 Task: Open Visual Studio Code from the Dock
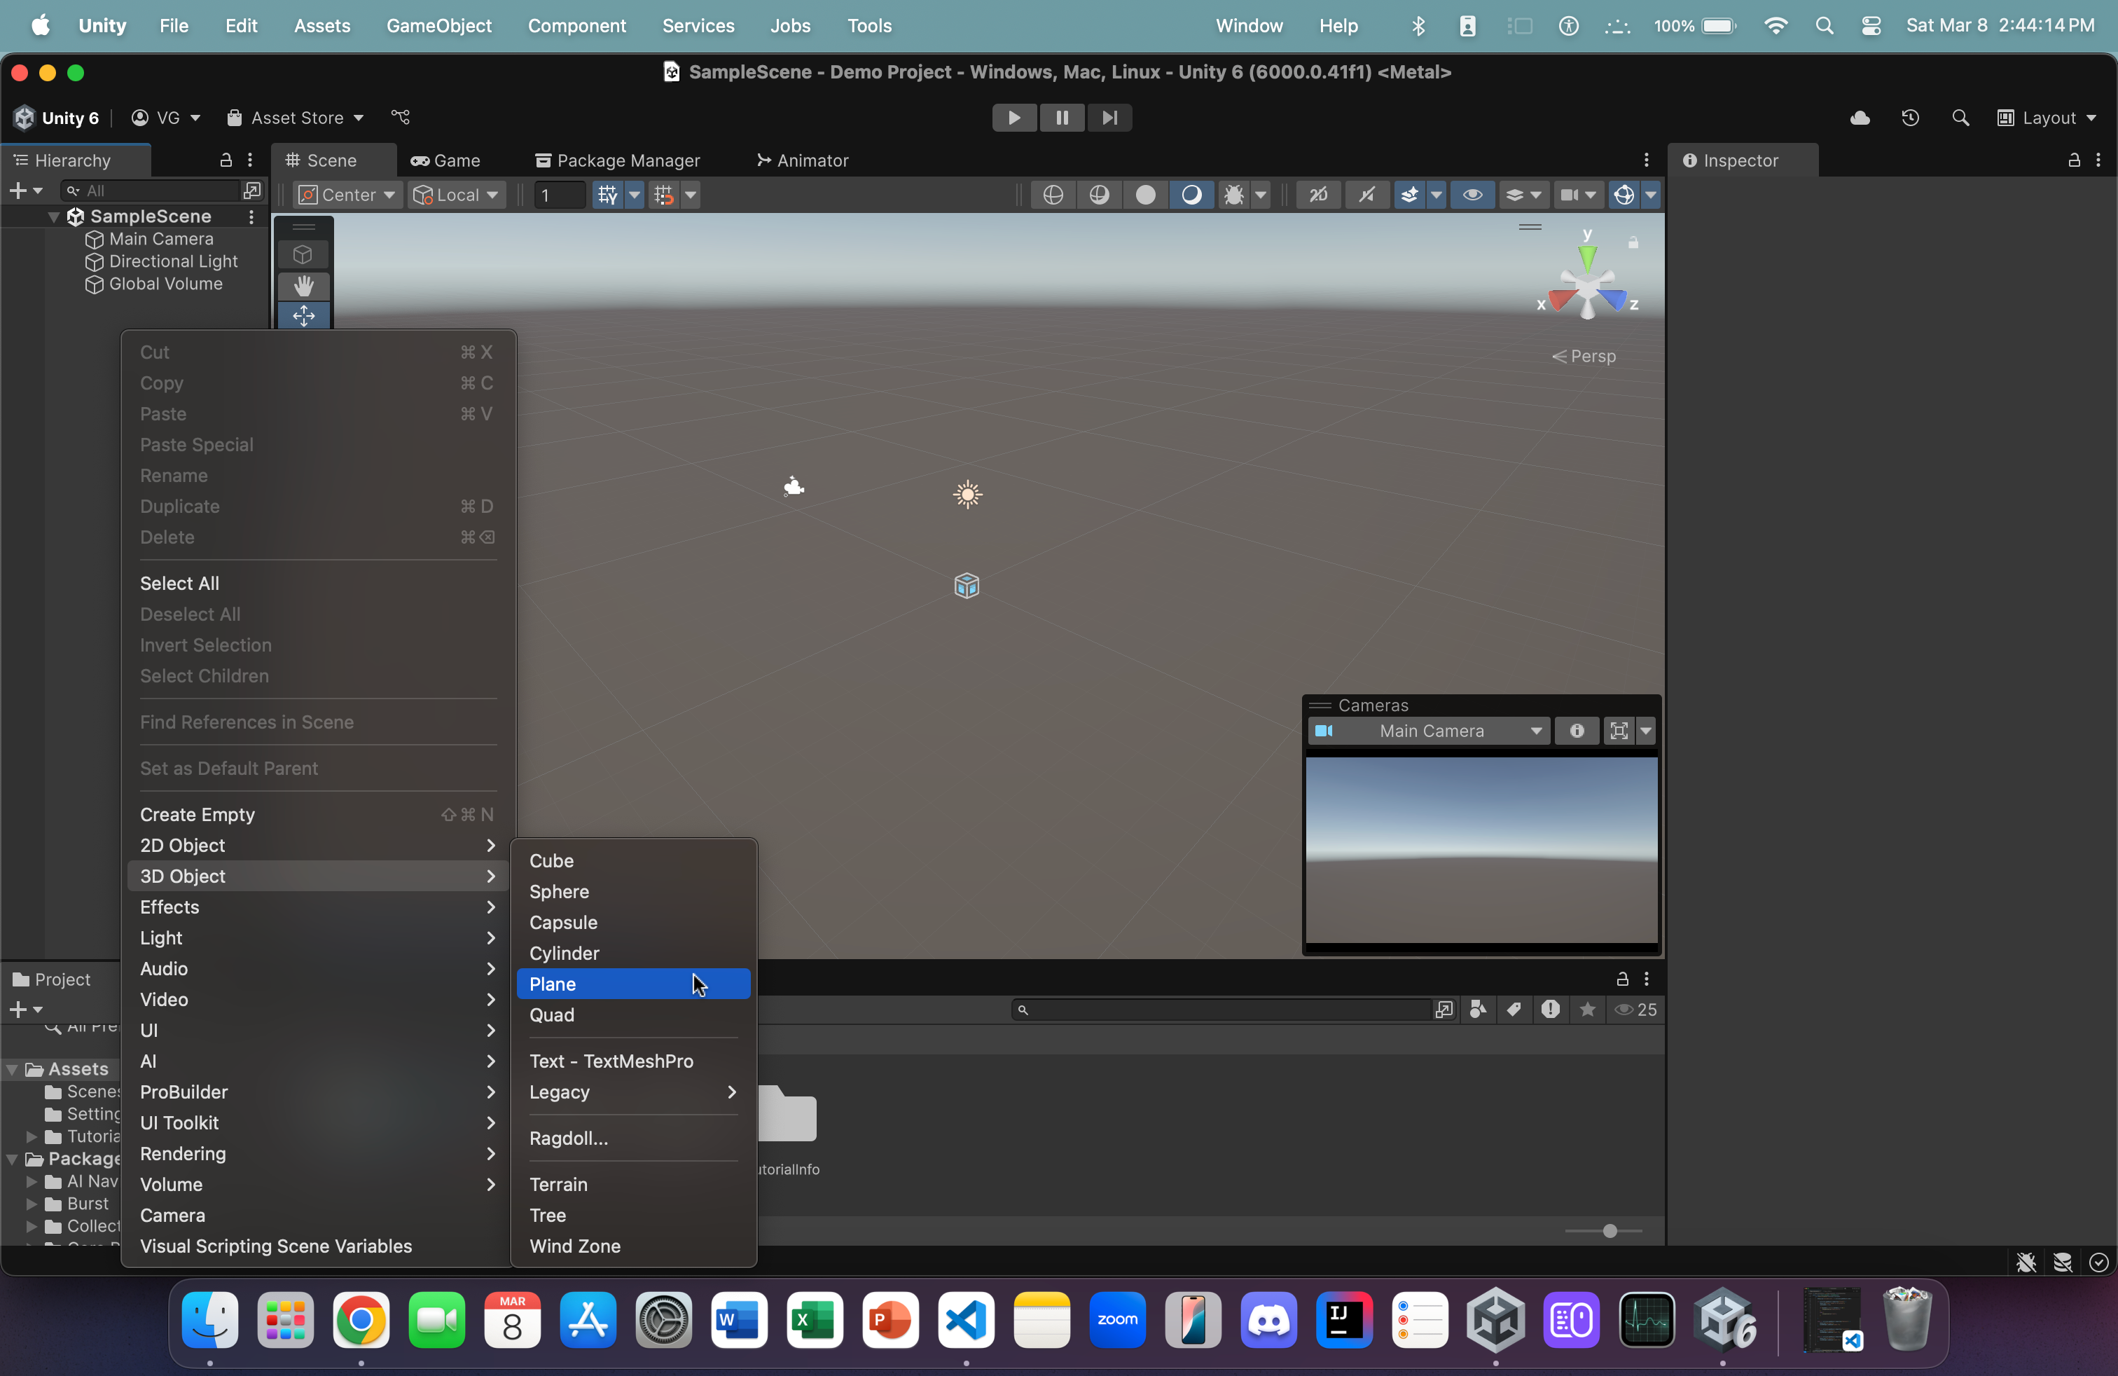tap(966, 1319)
